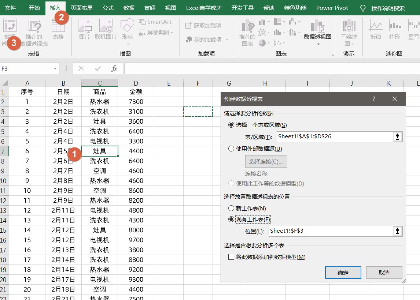The image size is (420, 300).
Task: Open the Name Box dropdown arrow
Action: pos(55,68)
